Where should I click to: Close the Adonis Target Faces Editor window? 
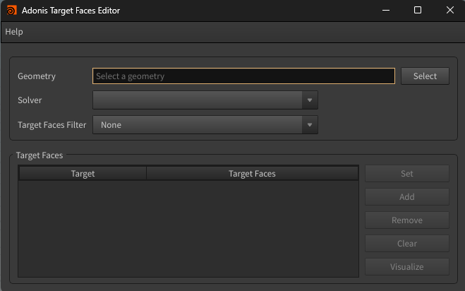click(x=450, y=11)
